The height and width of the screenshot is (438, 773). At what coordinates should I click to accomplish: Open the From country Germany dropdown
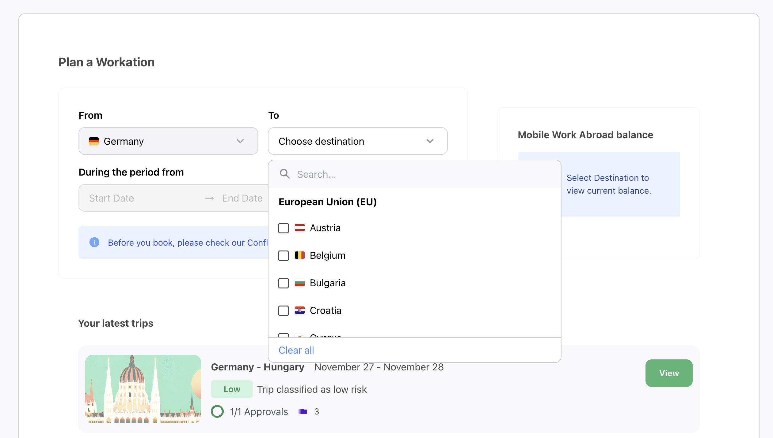pos(168,141)
